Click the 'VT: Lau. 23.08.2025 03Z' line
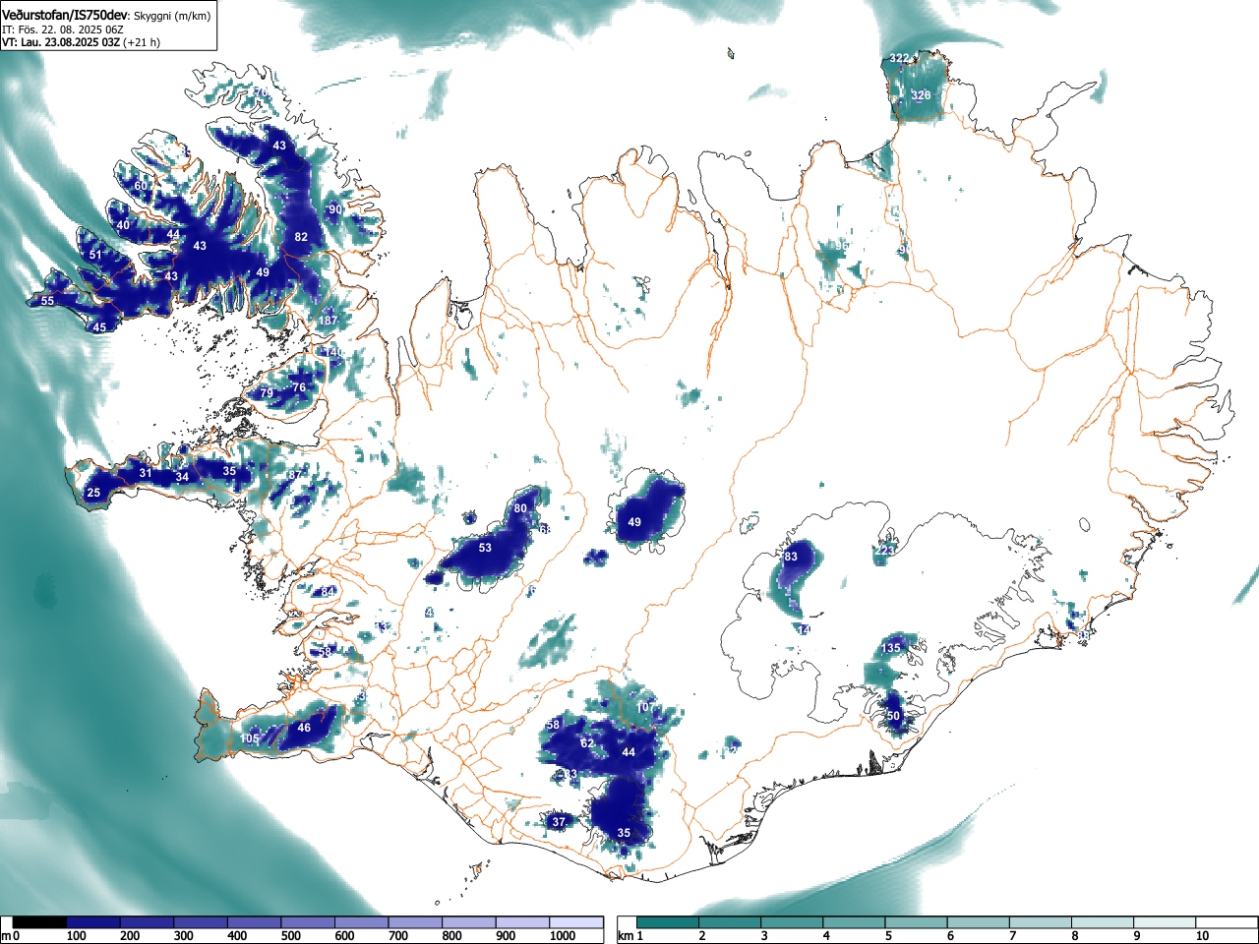This screenshot has height=944, width=1259. 60,42
